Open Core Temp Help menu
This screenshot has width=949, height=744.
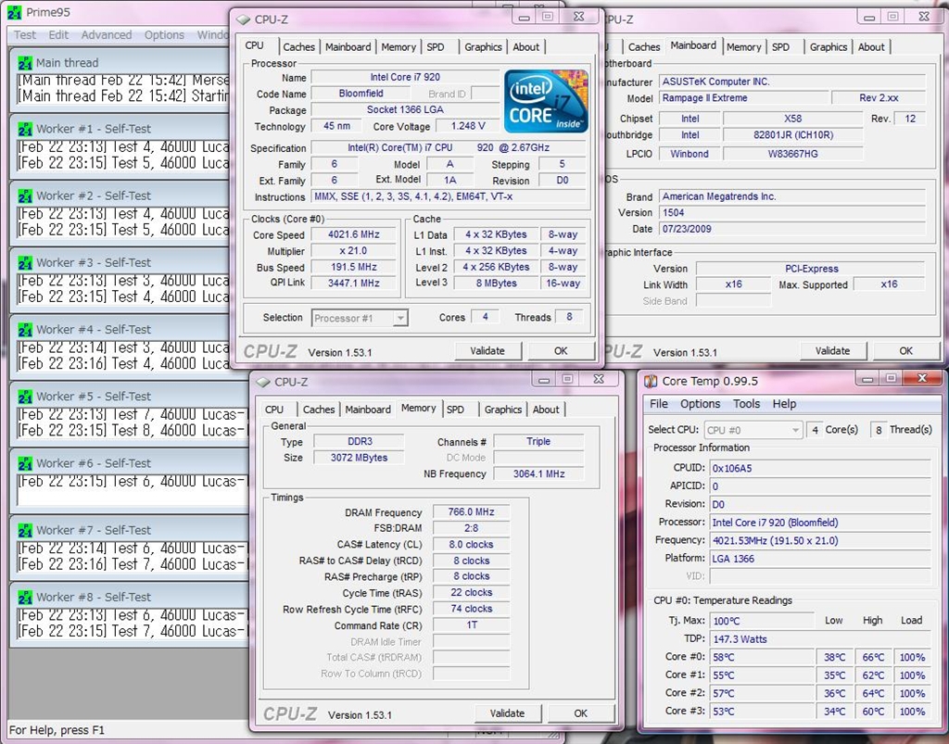(784, 404)
